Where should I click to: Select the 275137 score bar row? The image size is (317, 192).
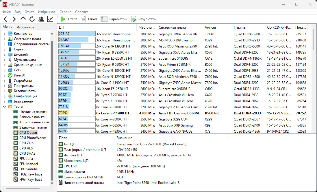(77, 34)
